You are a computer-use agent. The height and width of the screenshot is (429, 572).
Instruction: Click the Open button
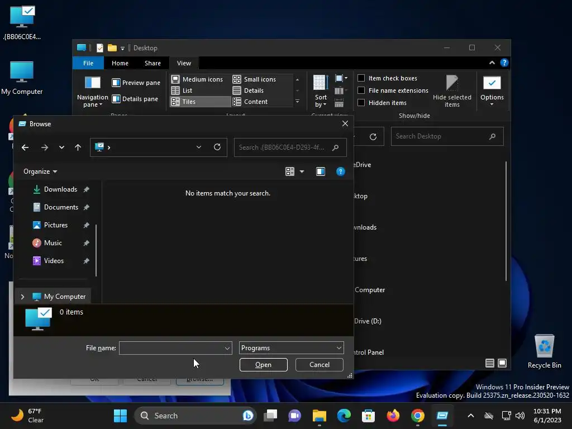pyautogui.click(x=264, y=365)
